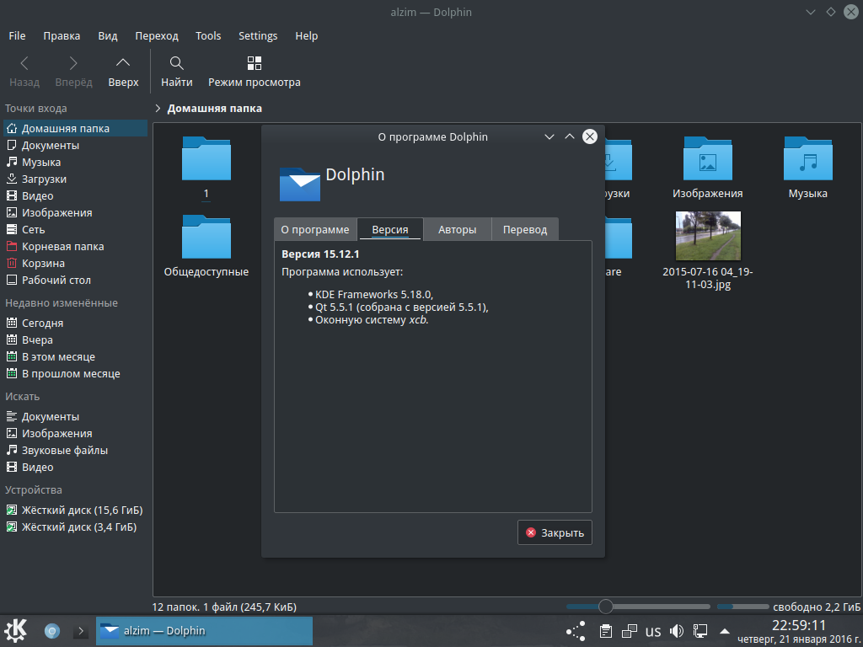Image resolution: width=863 pixels, height=647 pixels.
Task: Open Корневая папка in the sidebar
Action: (75, 247)
